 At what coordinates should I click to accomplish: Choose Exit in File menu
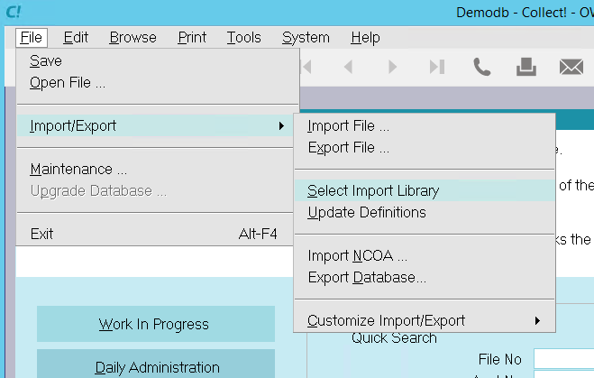154,234
